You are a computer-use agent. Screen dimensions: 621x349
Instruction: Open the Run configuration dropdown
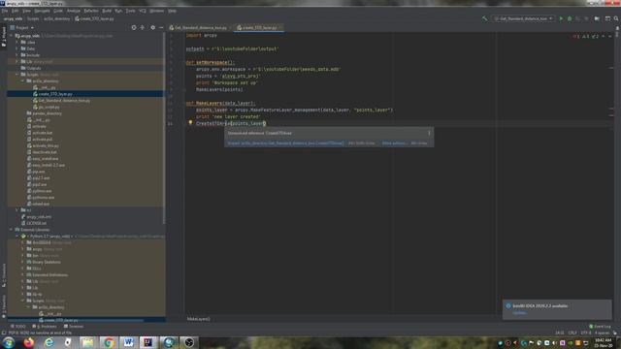tap(523, 18)
